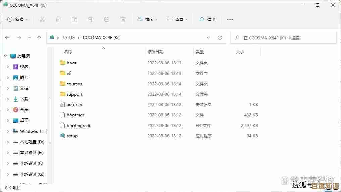Open the 查看 (View) dropdown menu
The width and height of the screenshot is (341, 192).
[x=177, y=19]
